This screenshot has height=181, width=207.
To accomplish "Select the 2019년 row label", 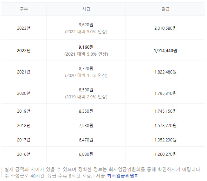I will 24,111.
